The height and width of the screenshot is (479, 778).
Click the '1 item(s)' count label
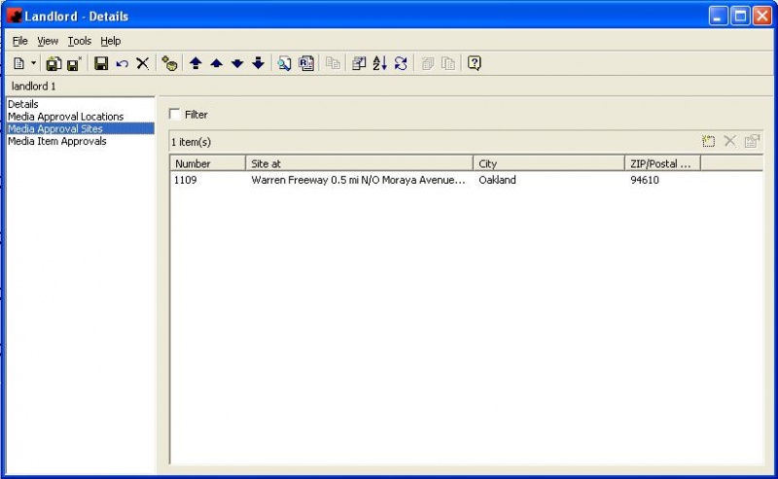tap(191, 142)
